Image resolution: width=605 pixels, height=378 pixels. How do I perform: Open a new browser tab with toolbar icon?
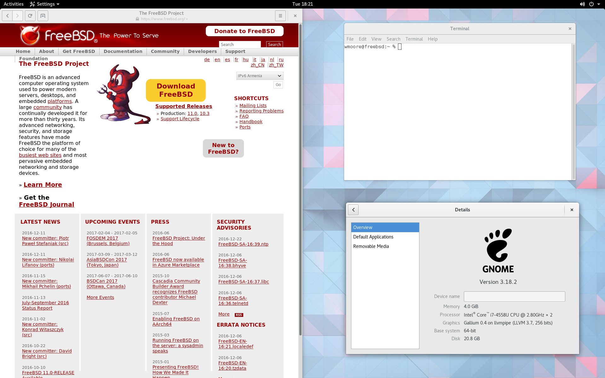(x=43, y=16)
